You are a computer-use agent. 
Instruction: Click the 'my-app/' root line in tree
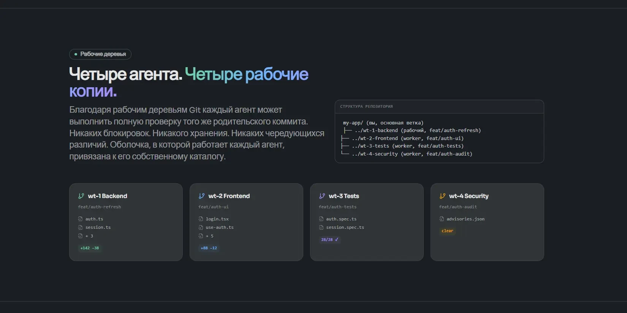tap(383, 123)
